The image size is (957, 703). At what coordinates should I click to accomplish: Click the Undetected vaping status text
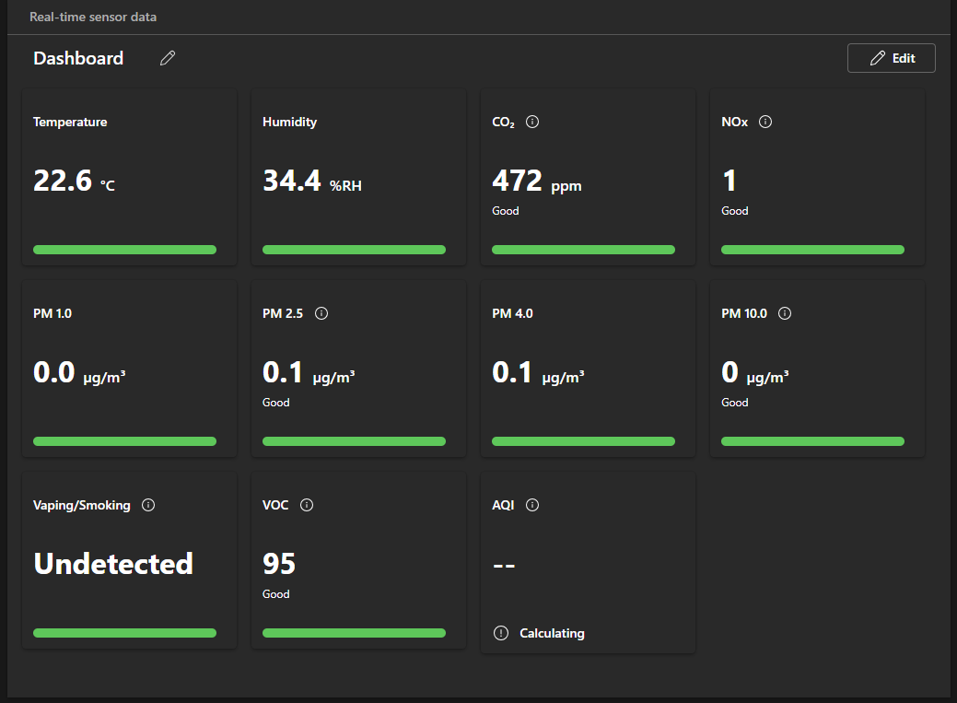[x=113, y=563]
